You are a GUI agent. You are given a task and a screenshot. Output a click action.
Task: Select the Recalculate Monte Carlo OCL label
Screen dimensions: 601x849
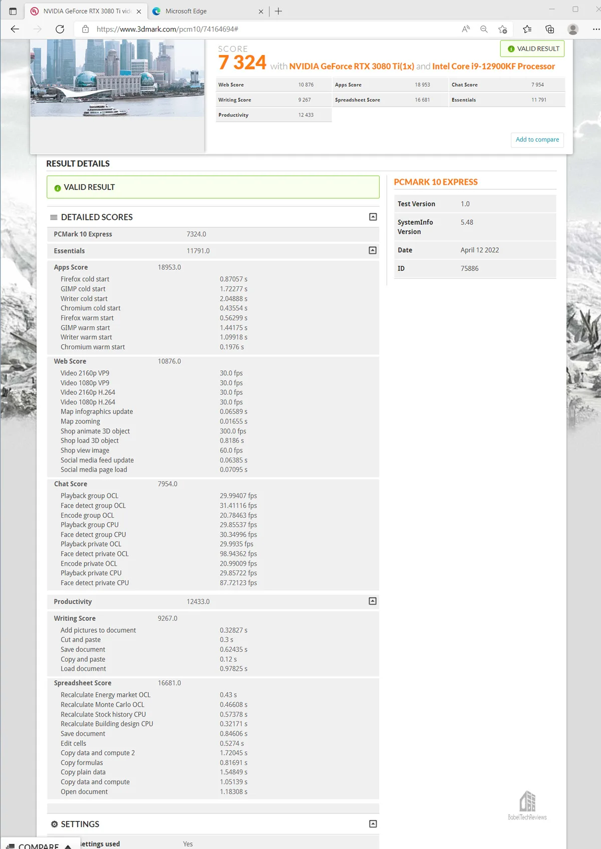pyautogui.click(x=102, y=704)
